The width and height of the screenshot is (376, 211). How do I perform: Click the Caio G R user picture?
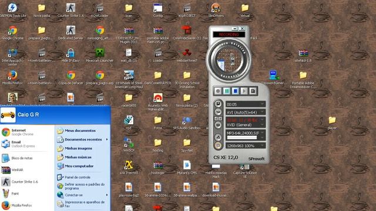(x=8, y=115)
